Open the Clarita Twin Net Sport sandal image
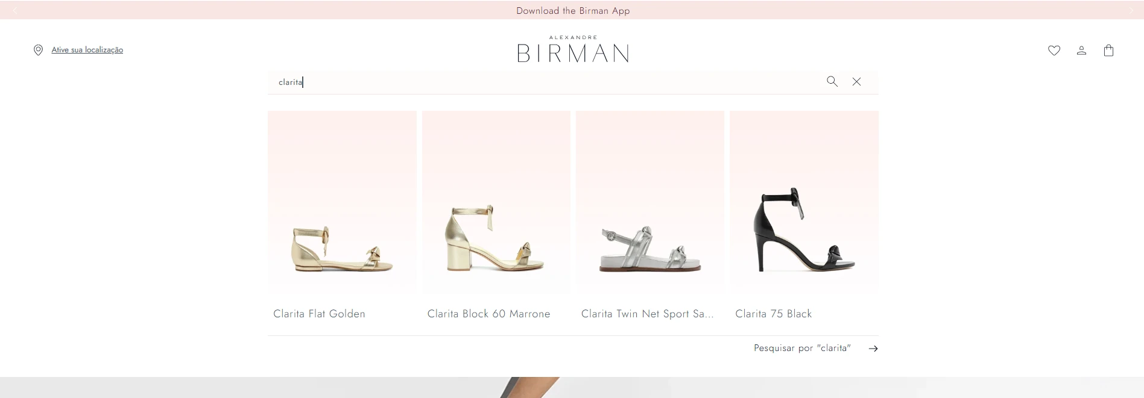 pos(650,202)
